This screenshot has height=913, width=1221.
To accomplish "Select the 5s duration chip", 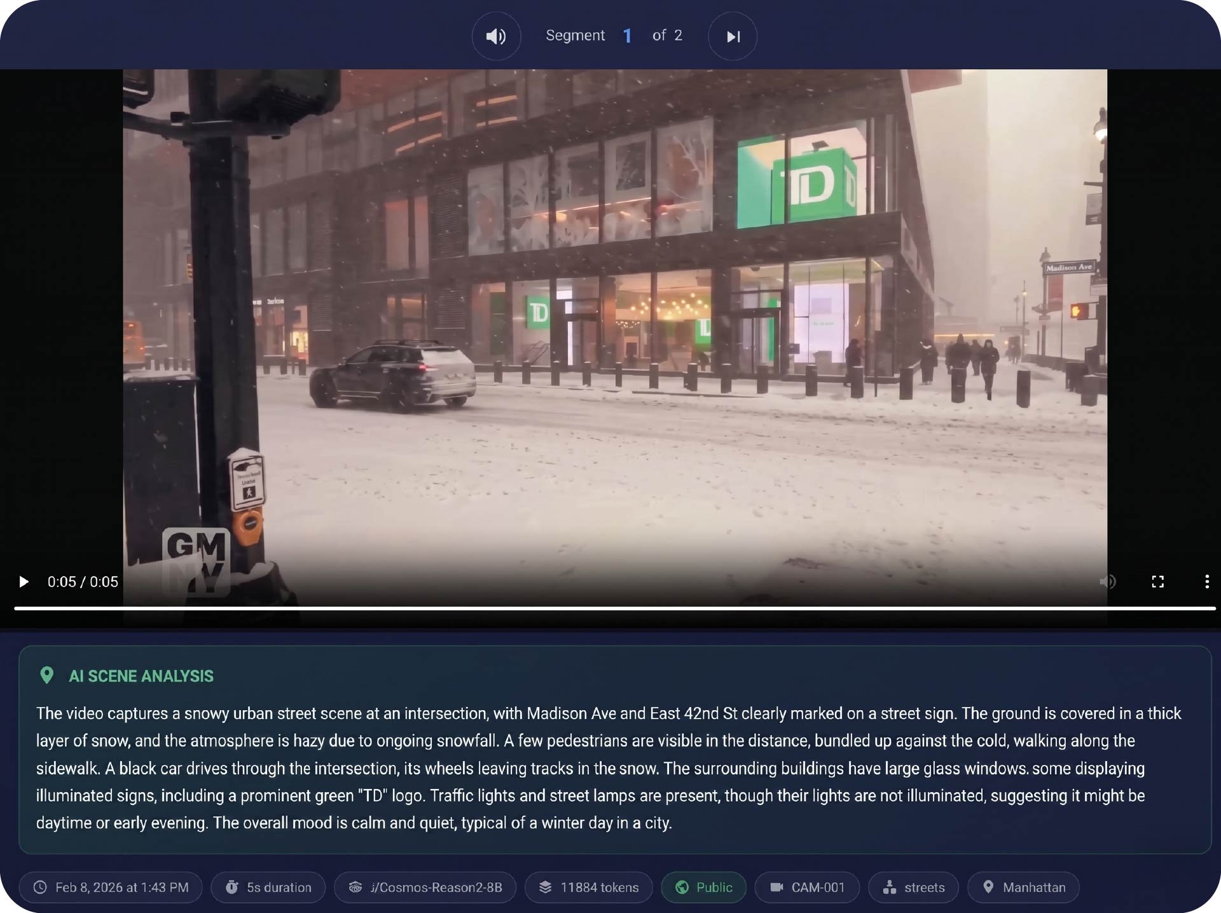I will click(x=268, y=887).
